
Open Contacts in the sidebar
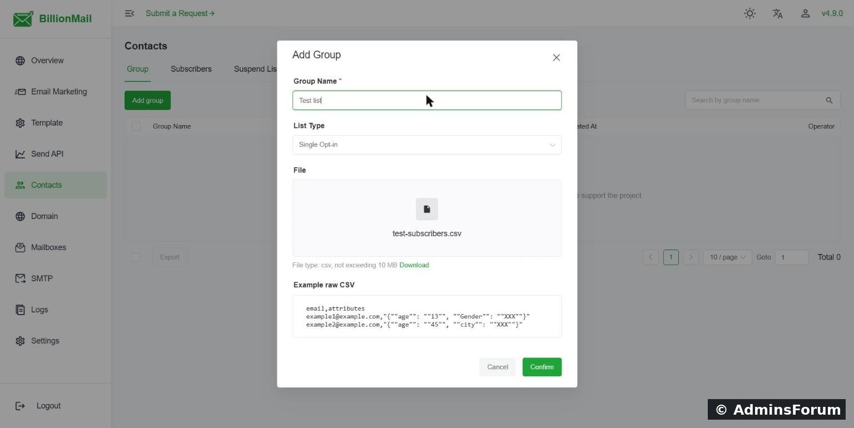[56, 185]
